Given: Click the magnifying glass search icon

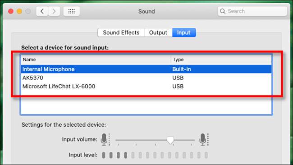Looking at the screenshot, I should click(223, 11).
